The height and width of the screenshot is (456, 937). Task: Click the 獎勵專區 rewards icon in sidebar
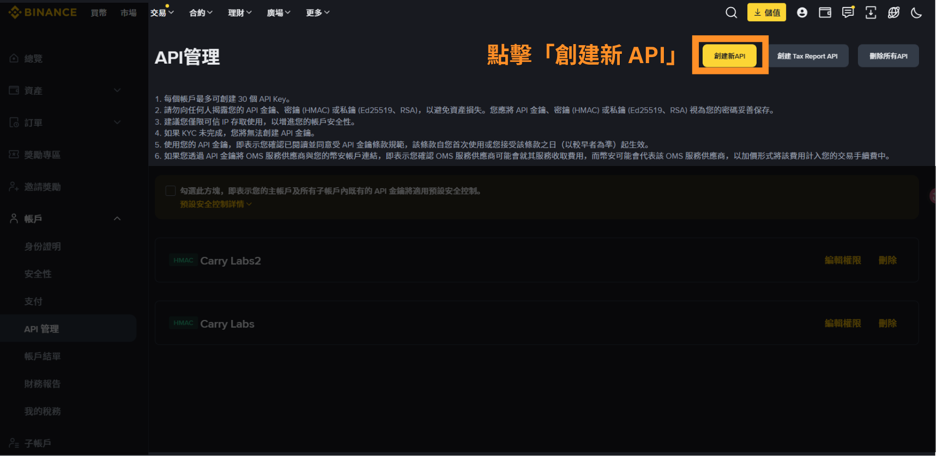point(14,155)
